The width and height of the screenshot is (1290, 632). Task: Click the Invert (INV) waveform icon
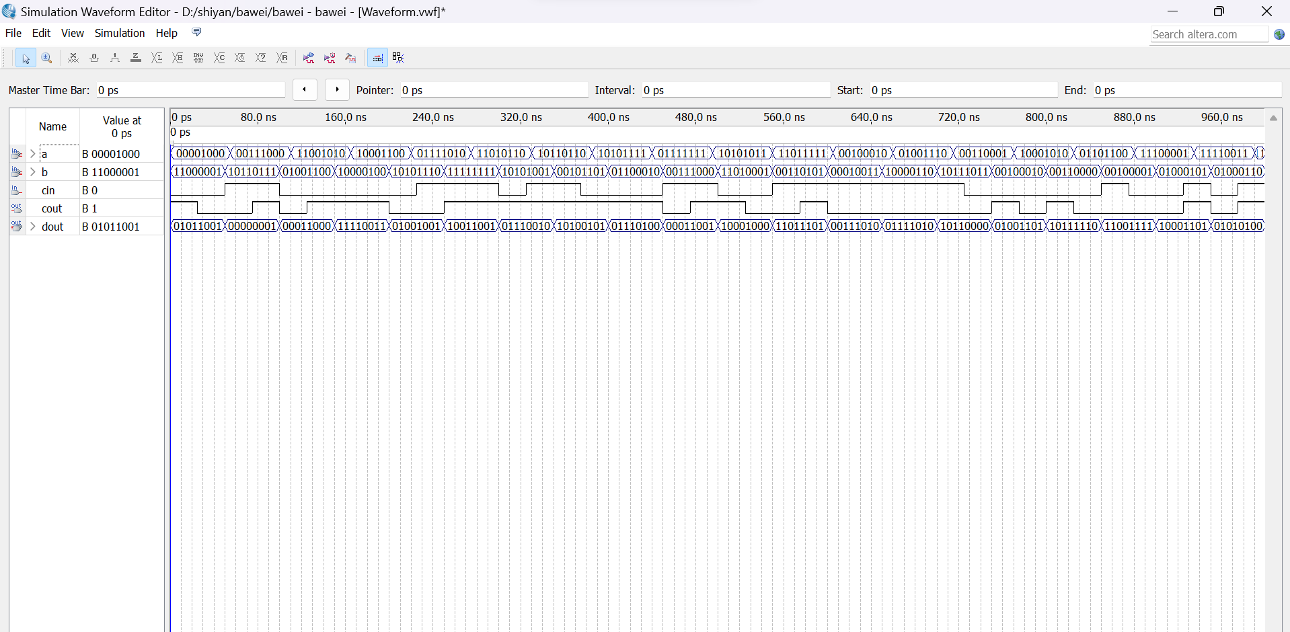(x=198, y=58)
